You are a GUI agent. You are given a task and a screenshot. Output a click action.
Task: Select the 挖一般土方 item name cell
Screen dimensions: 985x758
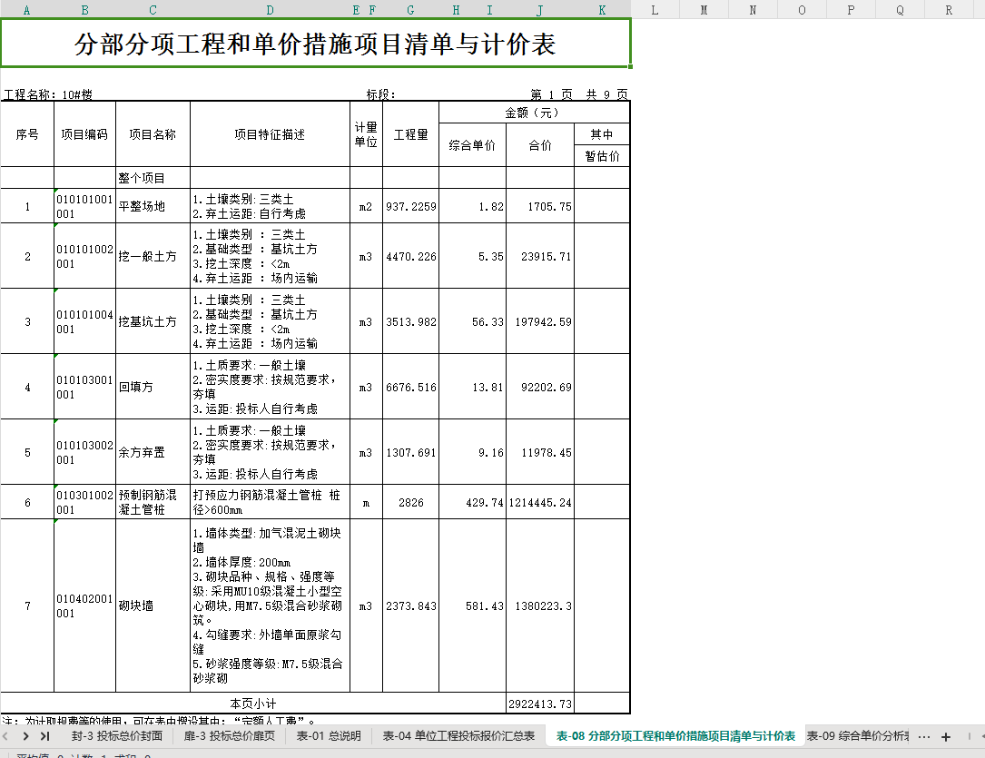point(153,256)
